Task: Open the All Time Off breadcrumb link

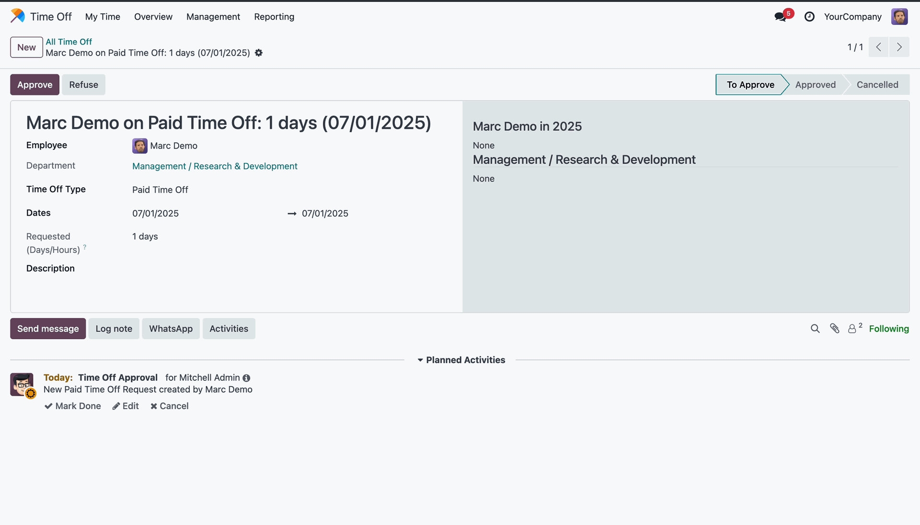Action: point(69,42)
